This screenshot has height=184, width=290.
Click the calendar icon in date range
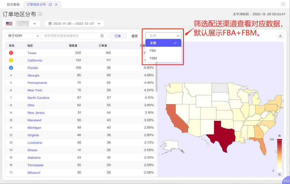coord(50,24)
